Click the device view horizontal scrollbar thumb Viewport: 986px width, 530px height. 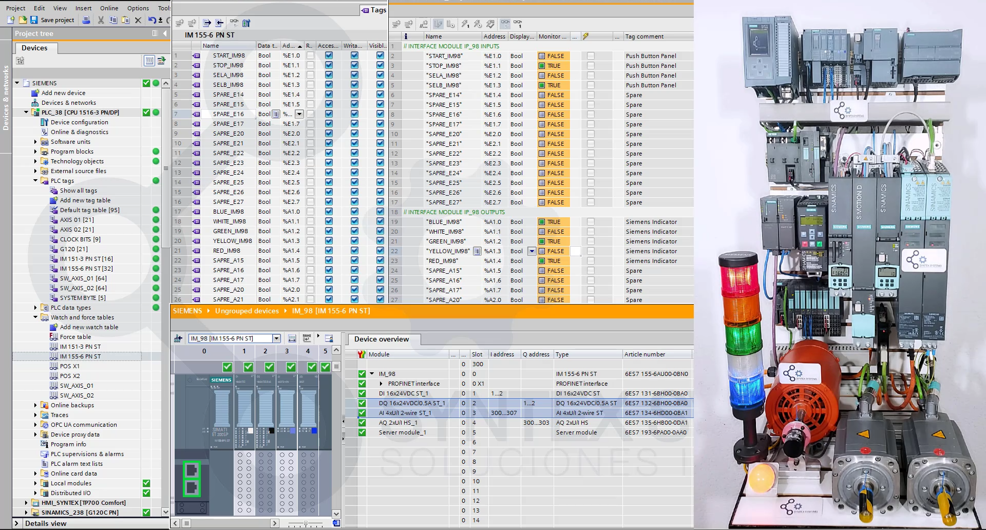tap(186, 523)
